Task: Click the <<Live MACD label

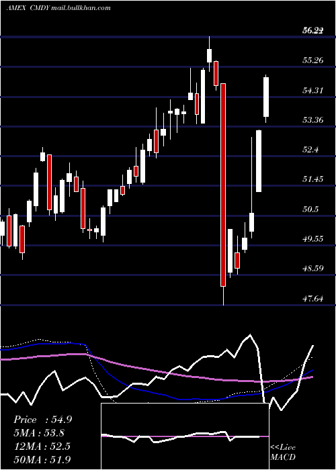Action: (x=283, y=452)
